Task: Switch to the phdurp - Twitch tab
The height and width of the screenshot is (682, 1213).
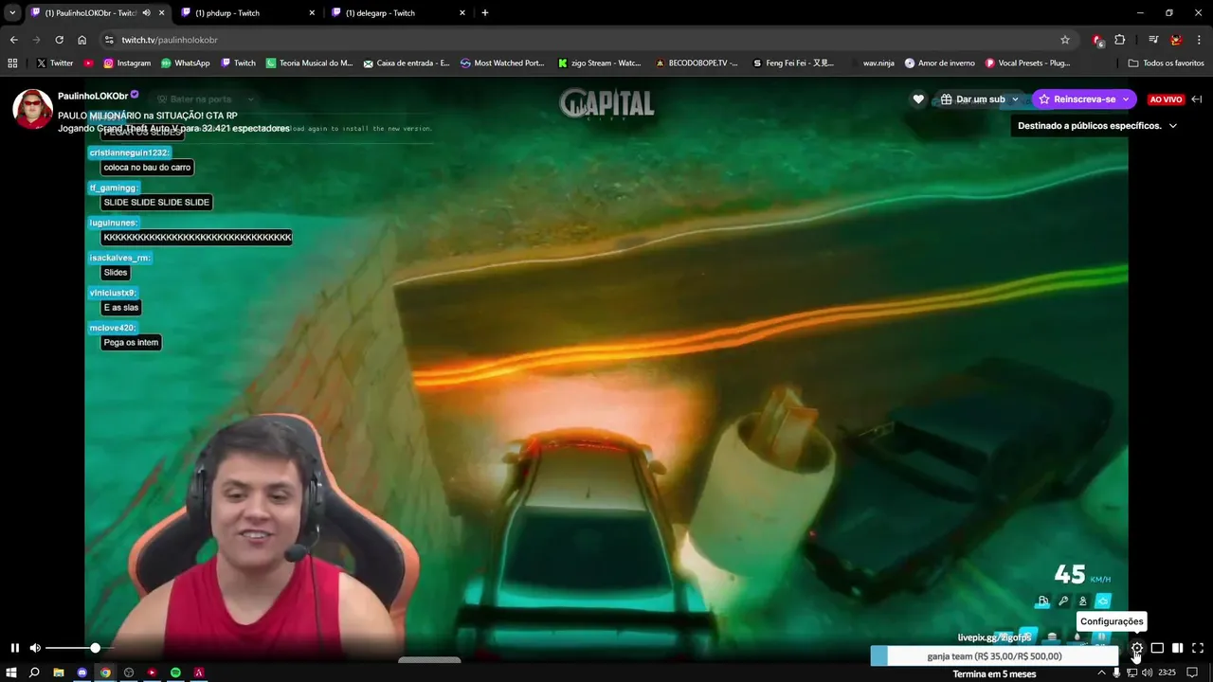Action: [x=246, y=13]
